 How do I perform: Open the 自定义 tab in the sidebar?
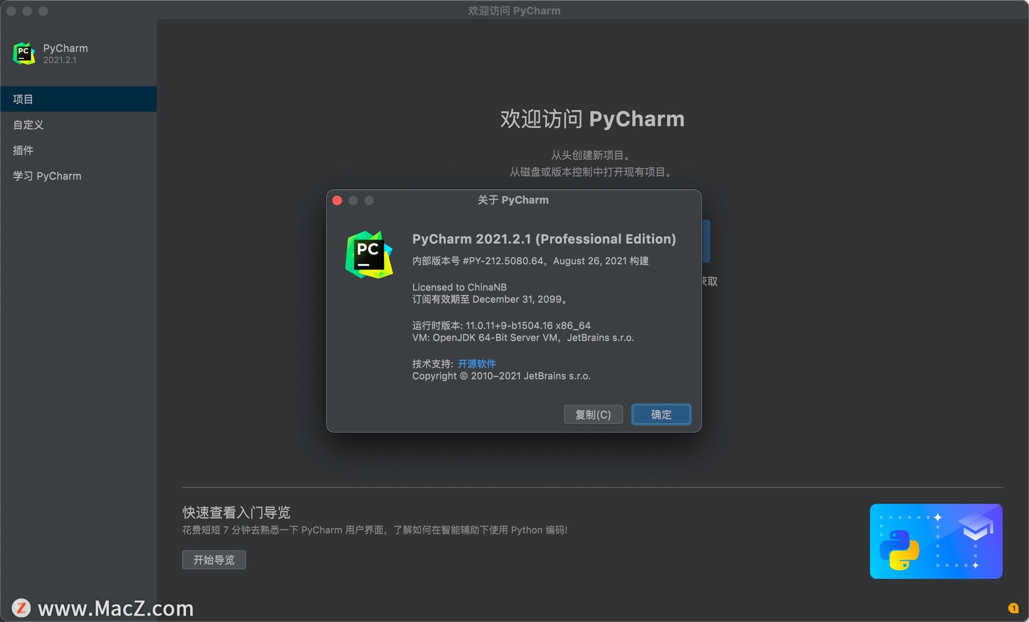point(78,125)
